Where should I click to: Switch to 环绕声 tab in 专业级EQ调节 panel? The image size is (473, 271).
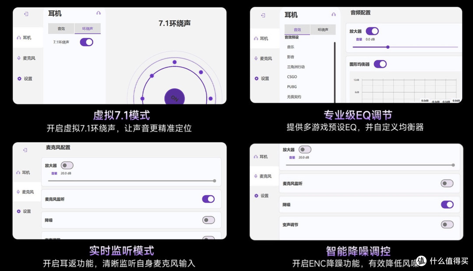[323, 30]
